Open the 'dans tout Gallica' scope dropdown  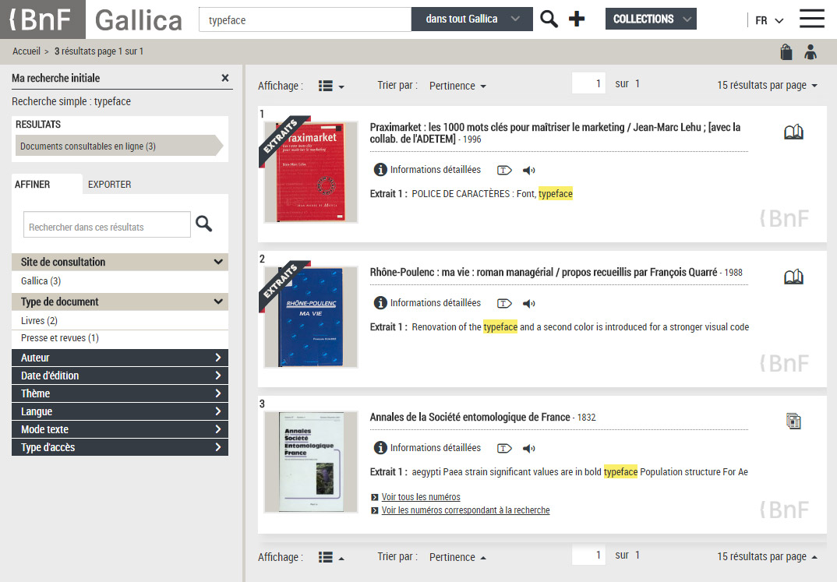(x=471, y=19)
